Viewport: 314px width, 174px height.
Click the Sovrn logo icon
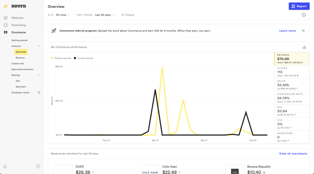6,6
